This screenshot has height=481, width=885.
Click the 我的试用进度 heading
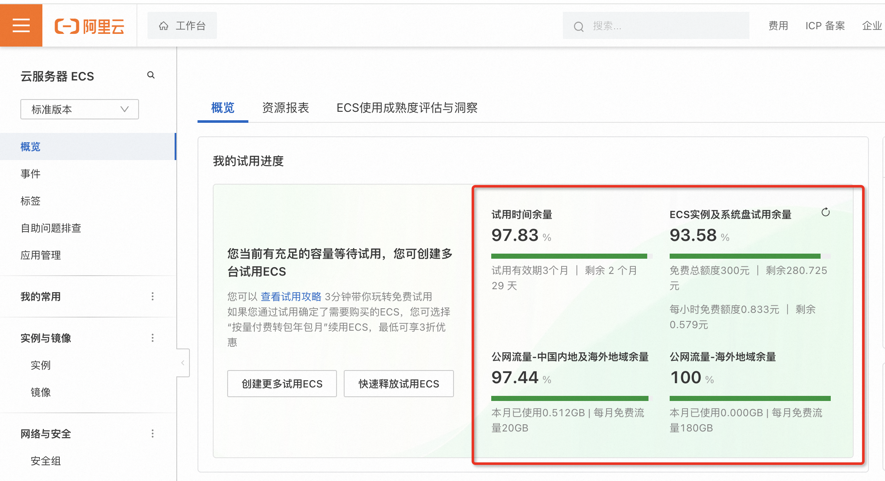tap(248, 161)
